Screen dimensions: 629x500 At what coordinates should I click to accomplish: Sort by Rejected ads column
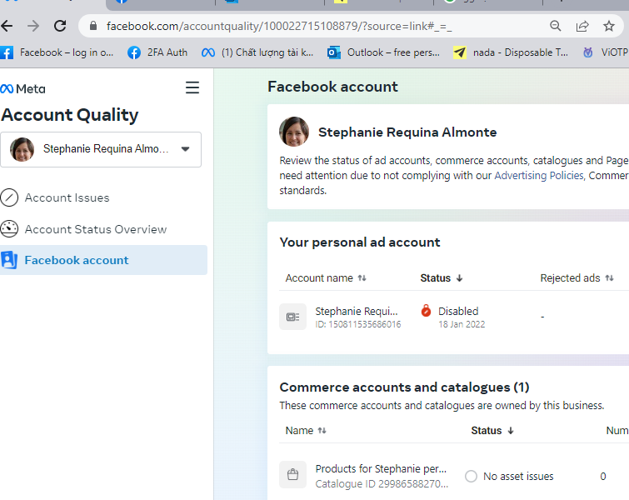[577, 278]
